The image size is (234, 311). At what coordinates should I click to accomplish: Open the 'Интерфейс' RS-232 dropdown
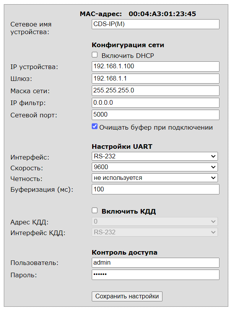[155, 156]
